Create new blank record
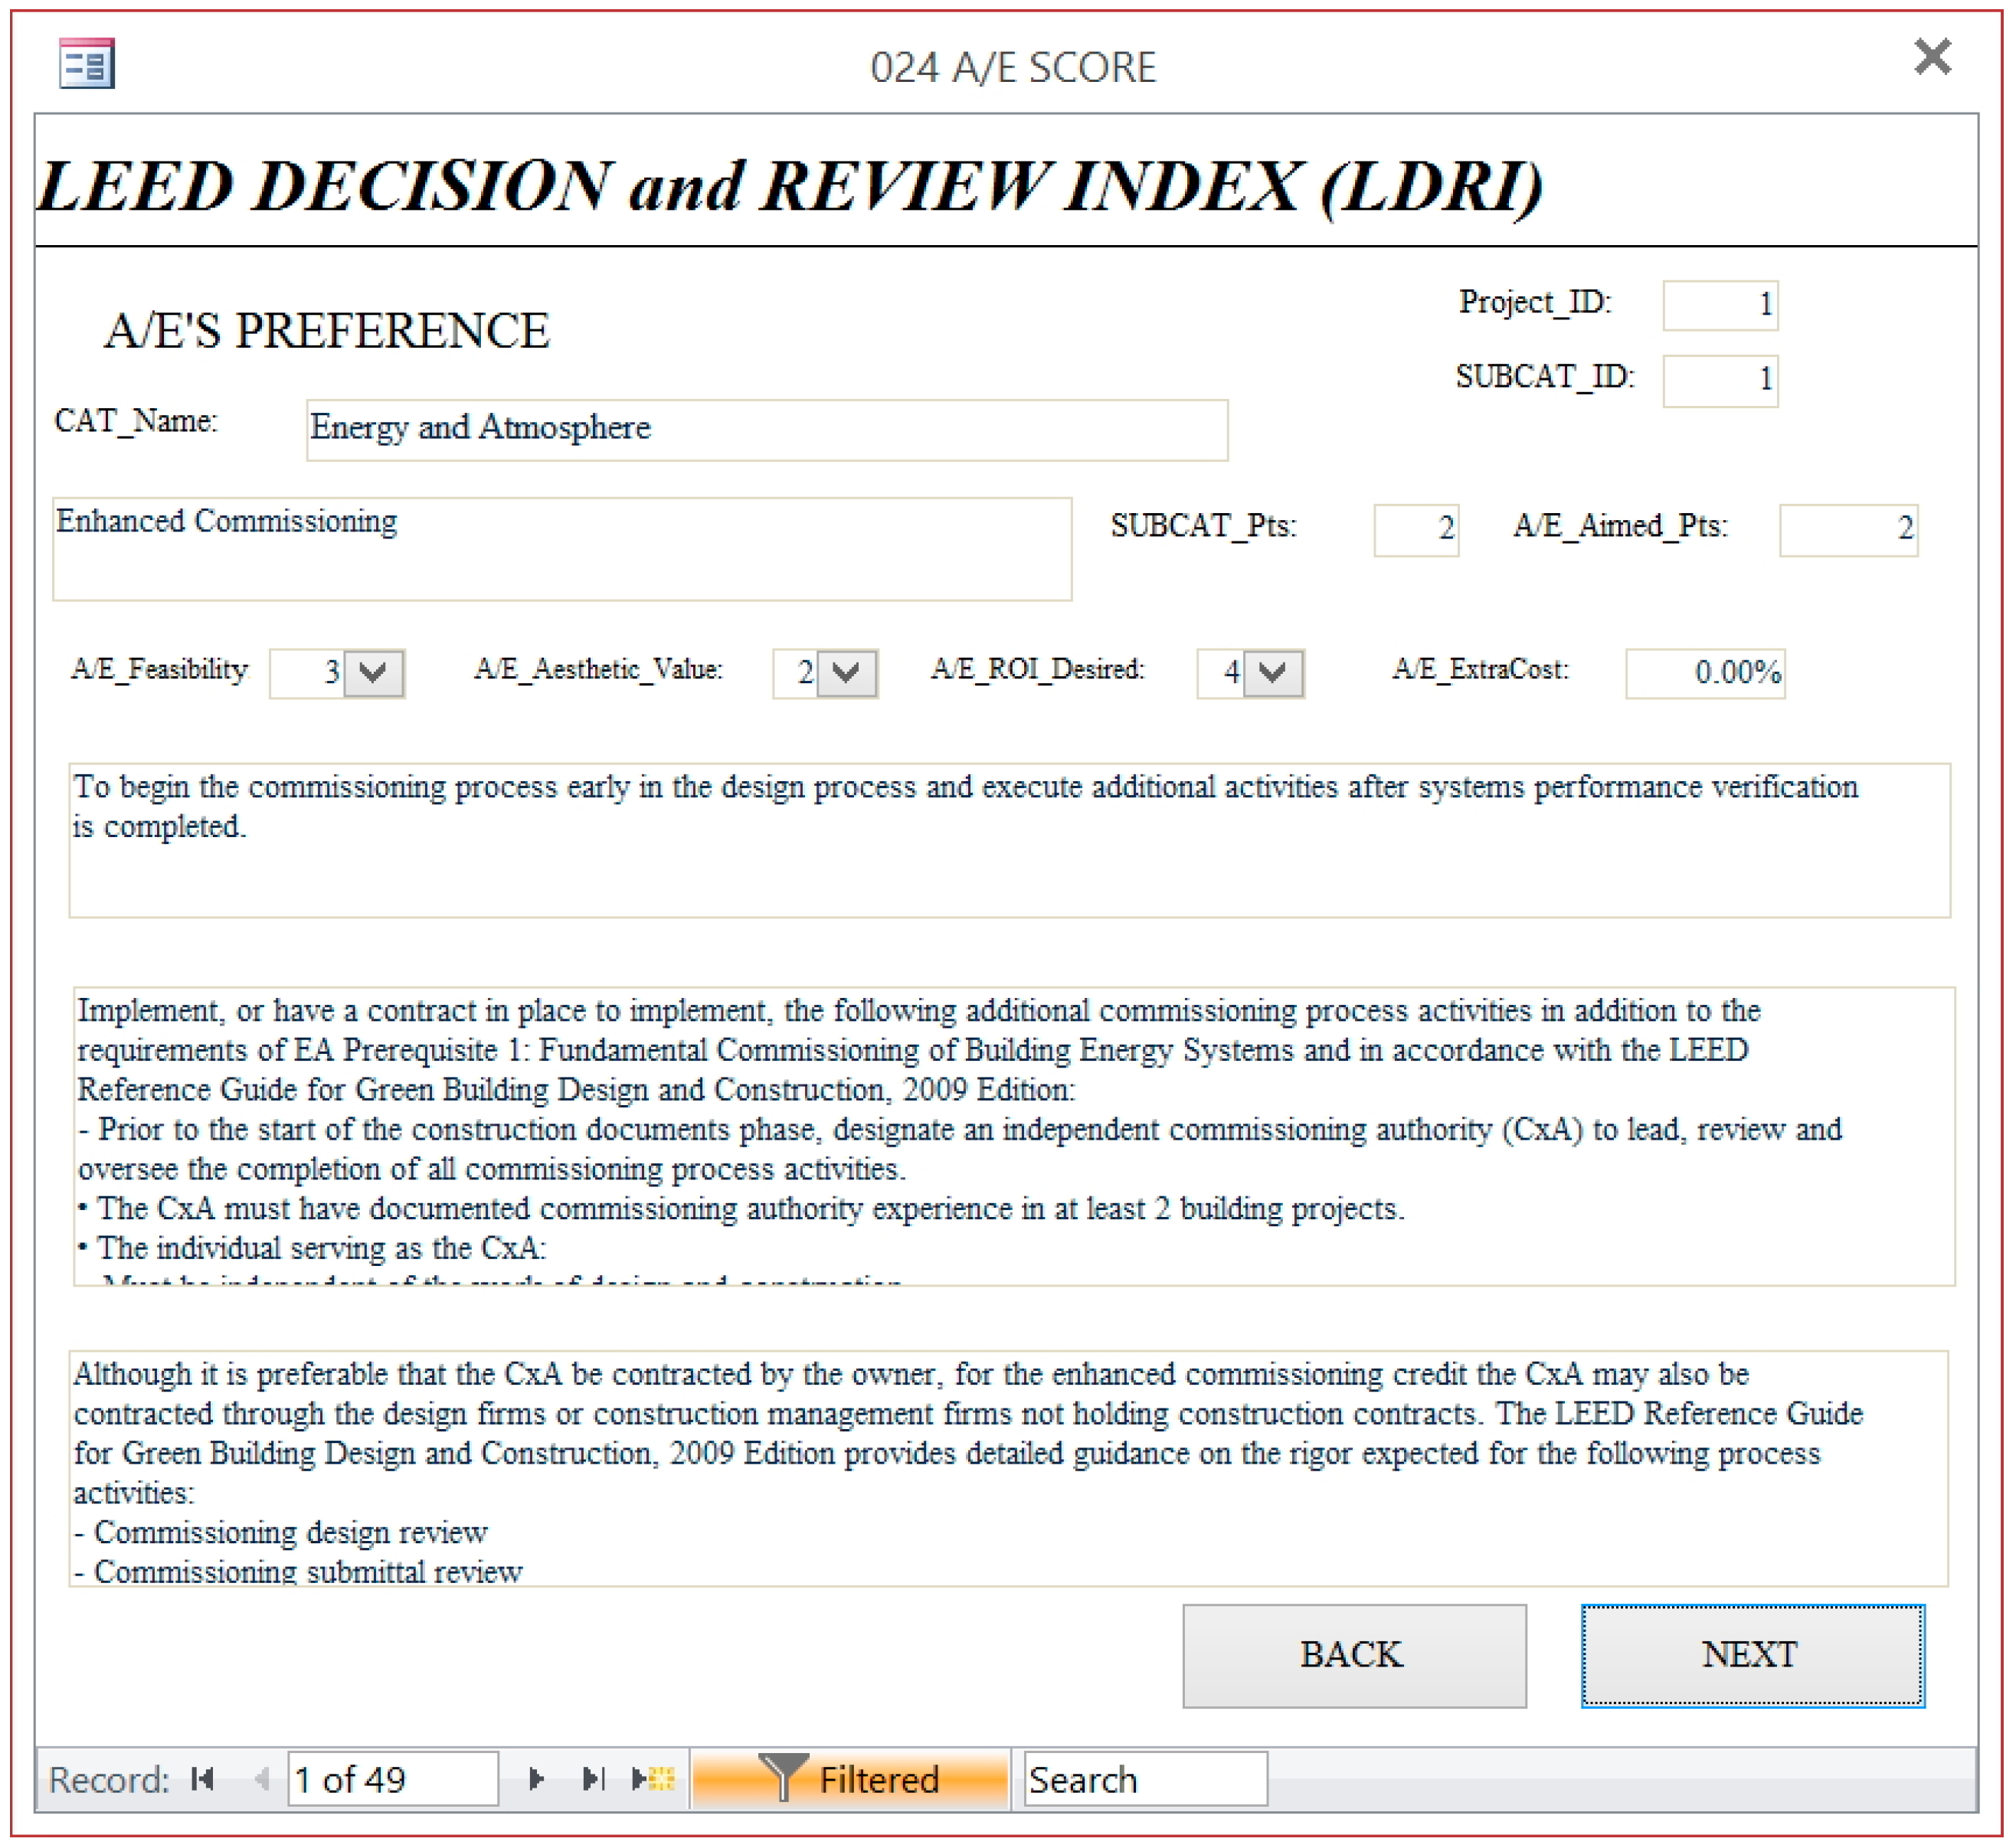The width and height of the screenshot is (2016, 1845). [654, 1779]
